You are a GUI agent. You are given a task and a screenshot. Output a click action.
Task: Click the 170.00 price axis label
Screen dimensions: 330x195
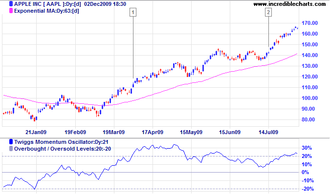[309, 23]
